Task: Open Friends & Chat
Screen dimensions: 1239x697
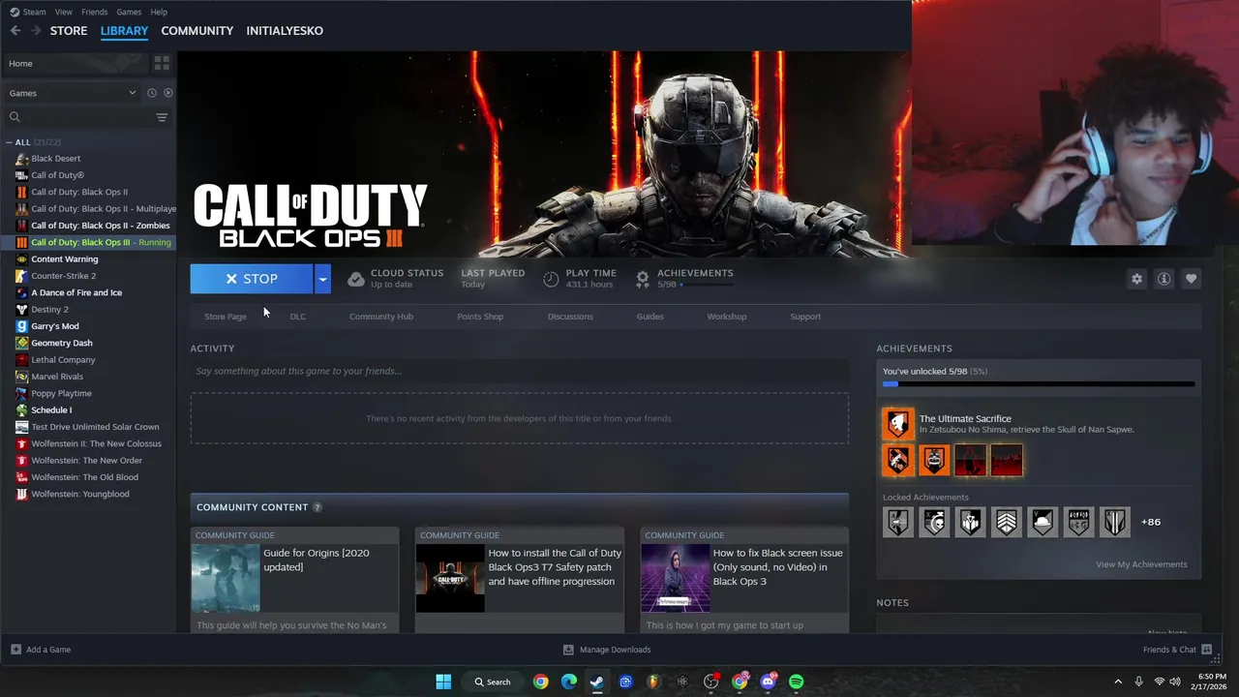Action: [1176, 650]
